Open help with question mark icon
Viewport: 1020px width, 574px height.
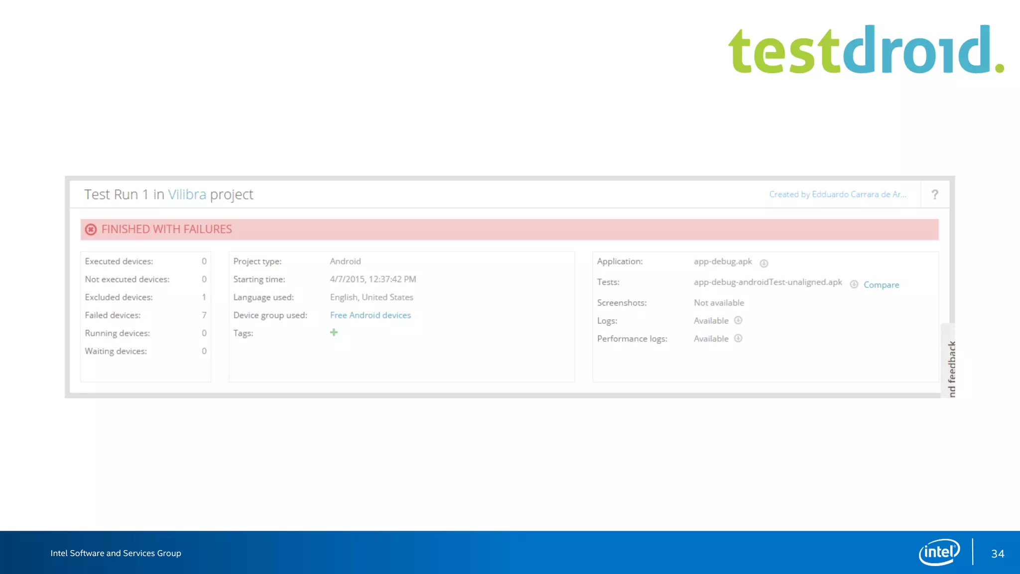(x=934, y=195)
